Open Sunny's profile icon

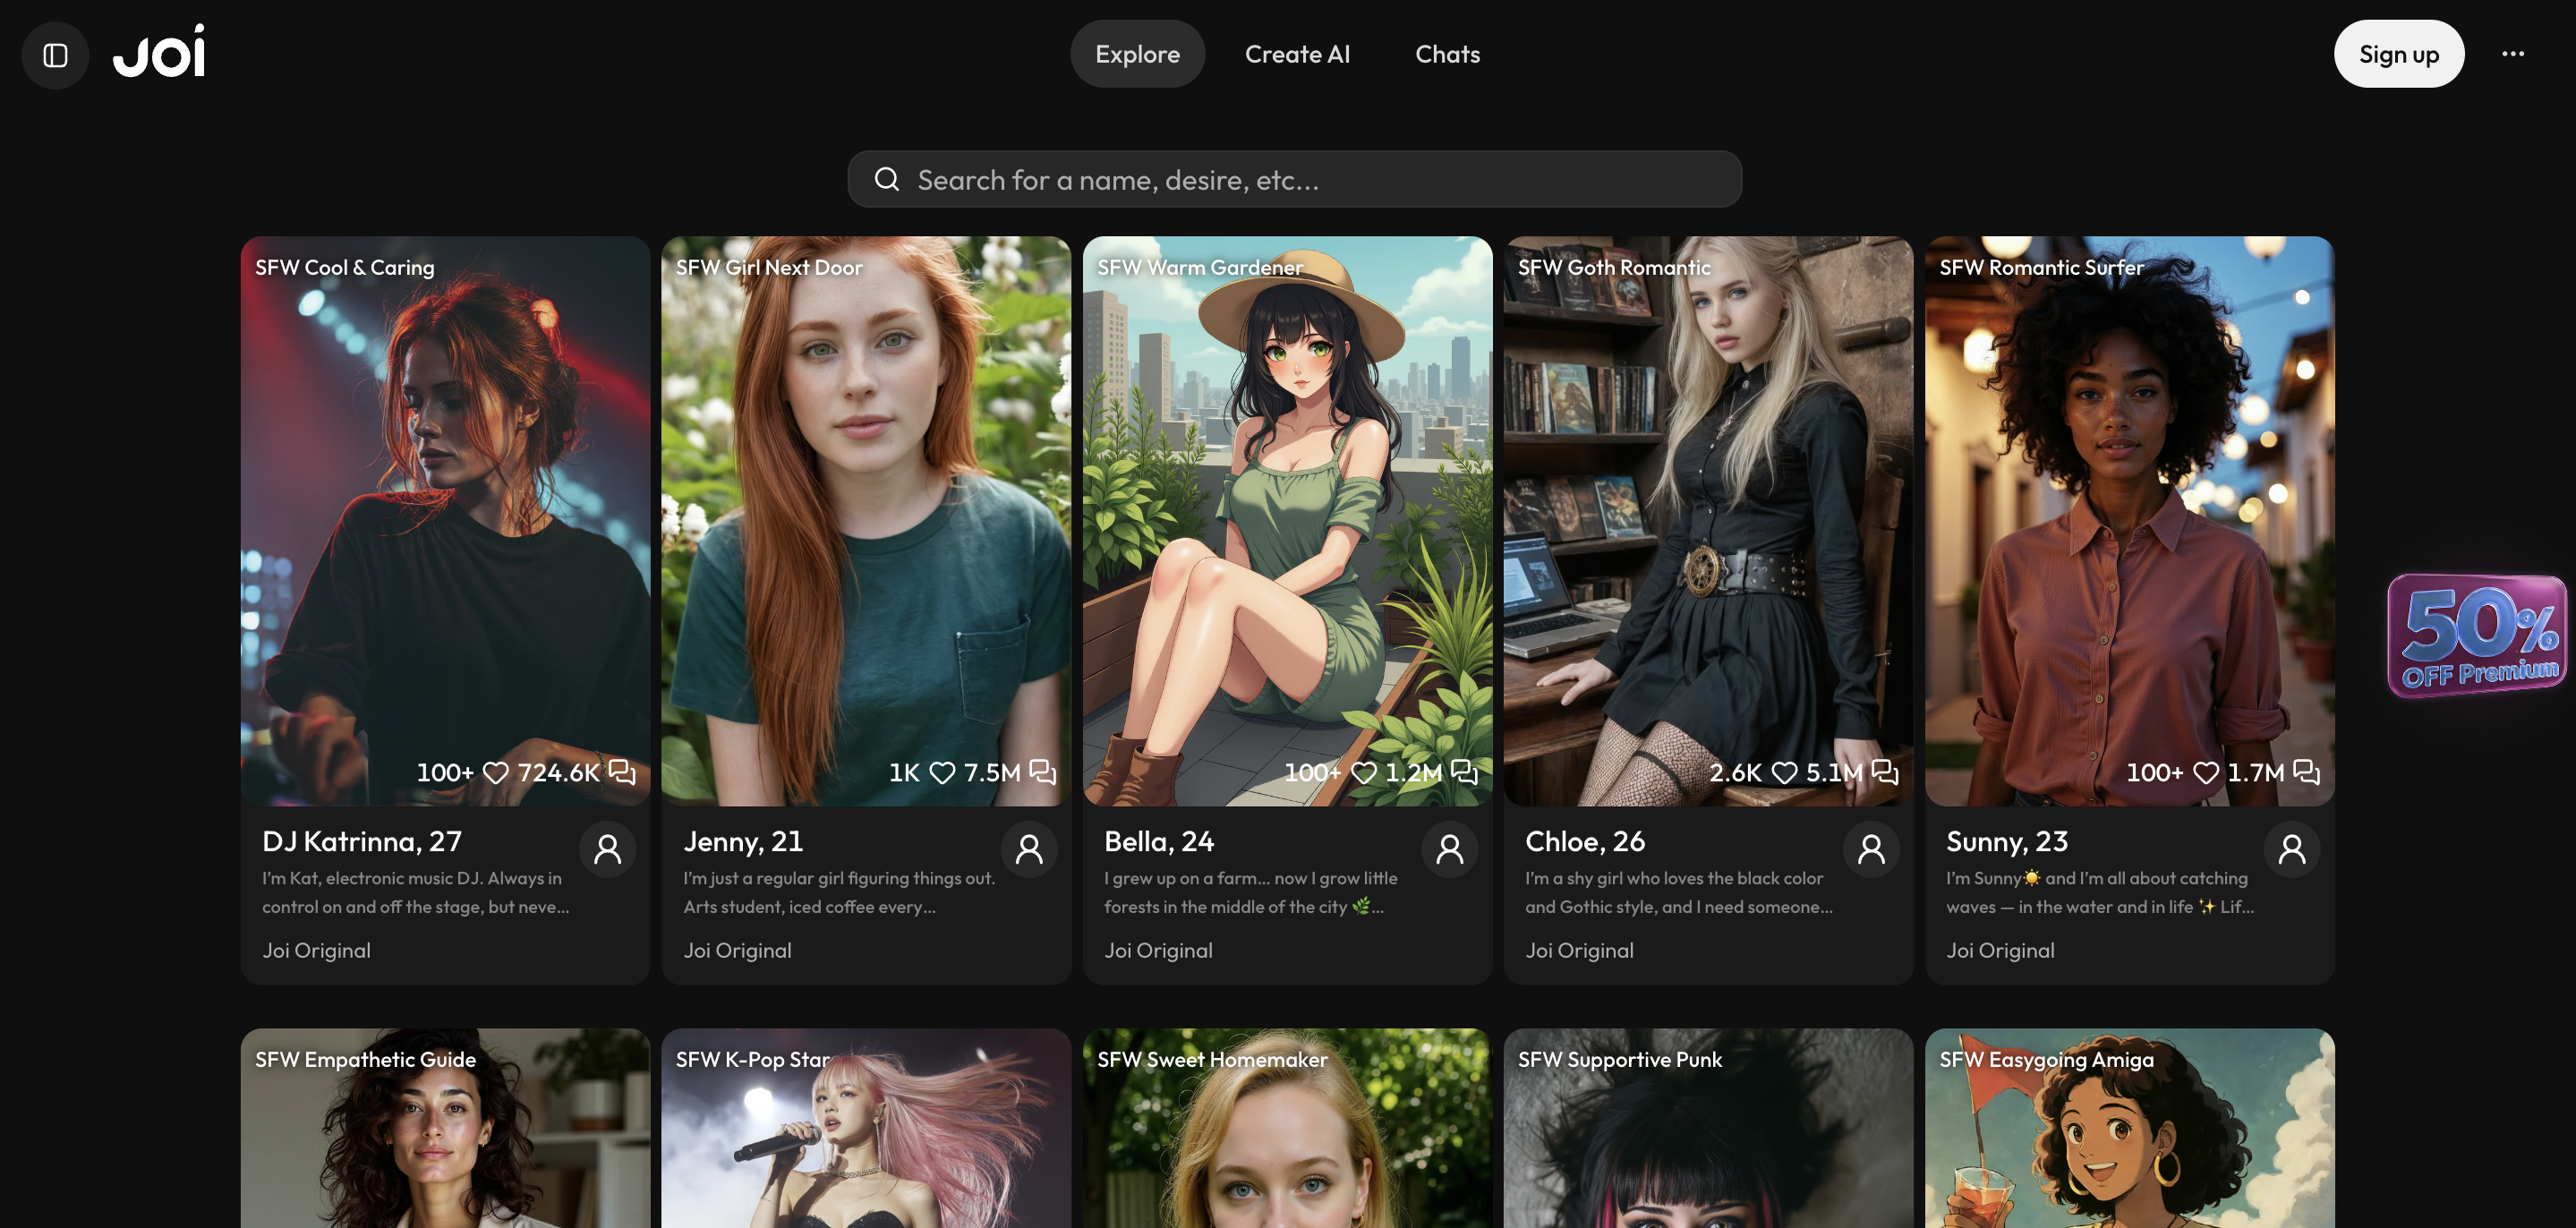coord(2291,849)
